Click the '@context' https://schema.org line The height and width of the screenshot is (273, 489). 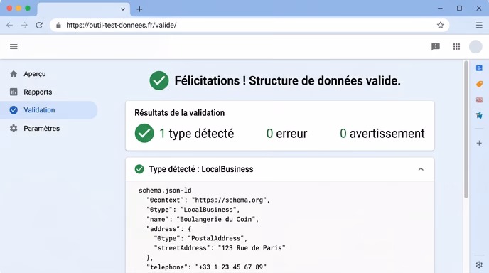coord(208,200)
